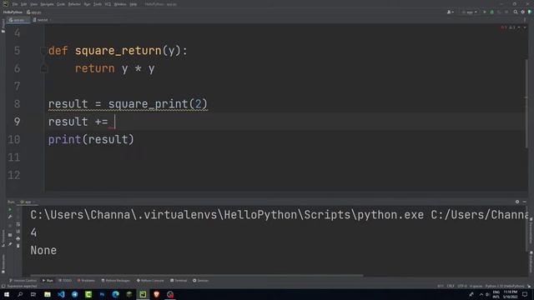Open the File menu
This screenshot has width=534, height=300.
[15, 4]
